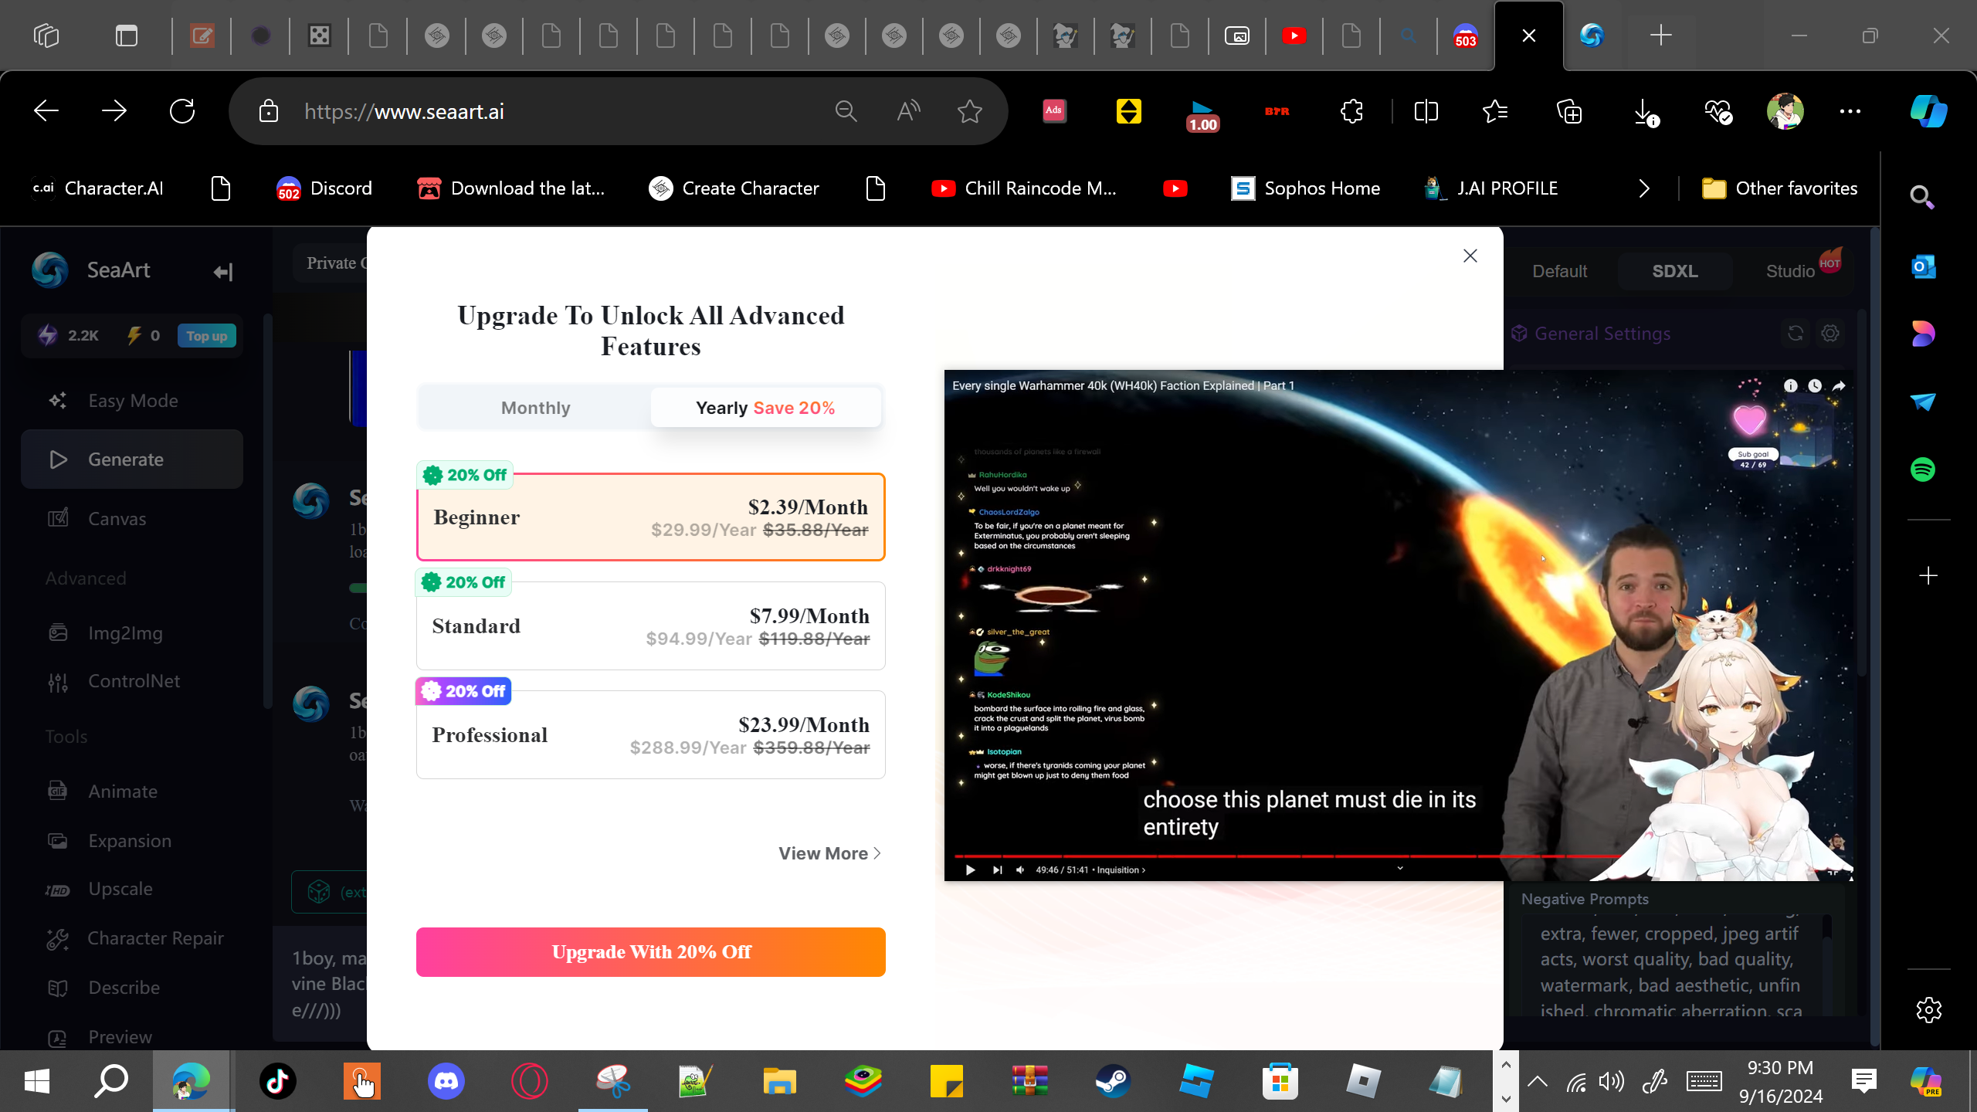Zoom out via address bar magnifier
Viewport: 1977px width, 1112px height.
tap(846, 111)
